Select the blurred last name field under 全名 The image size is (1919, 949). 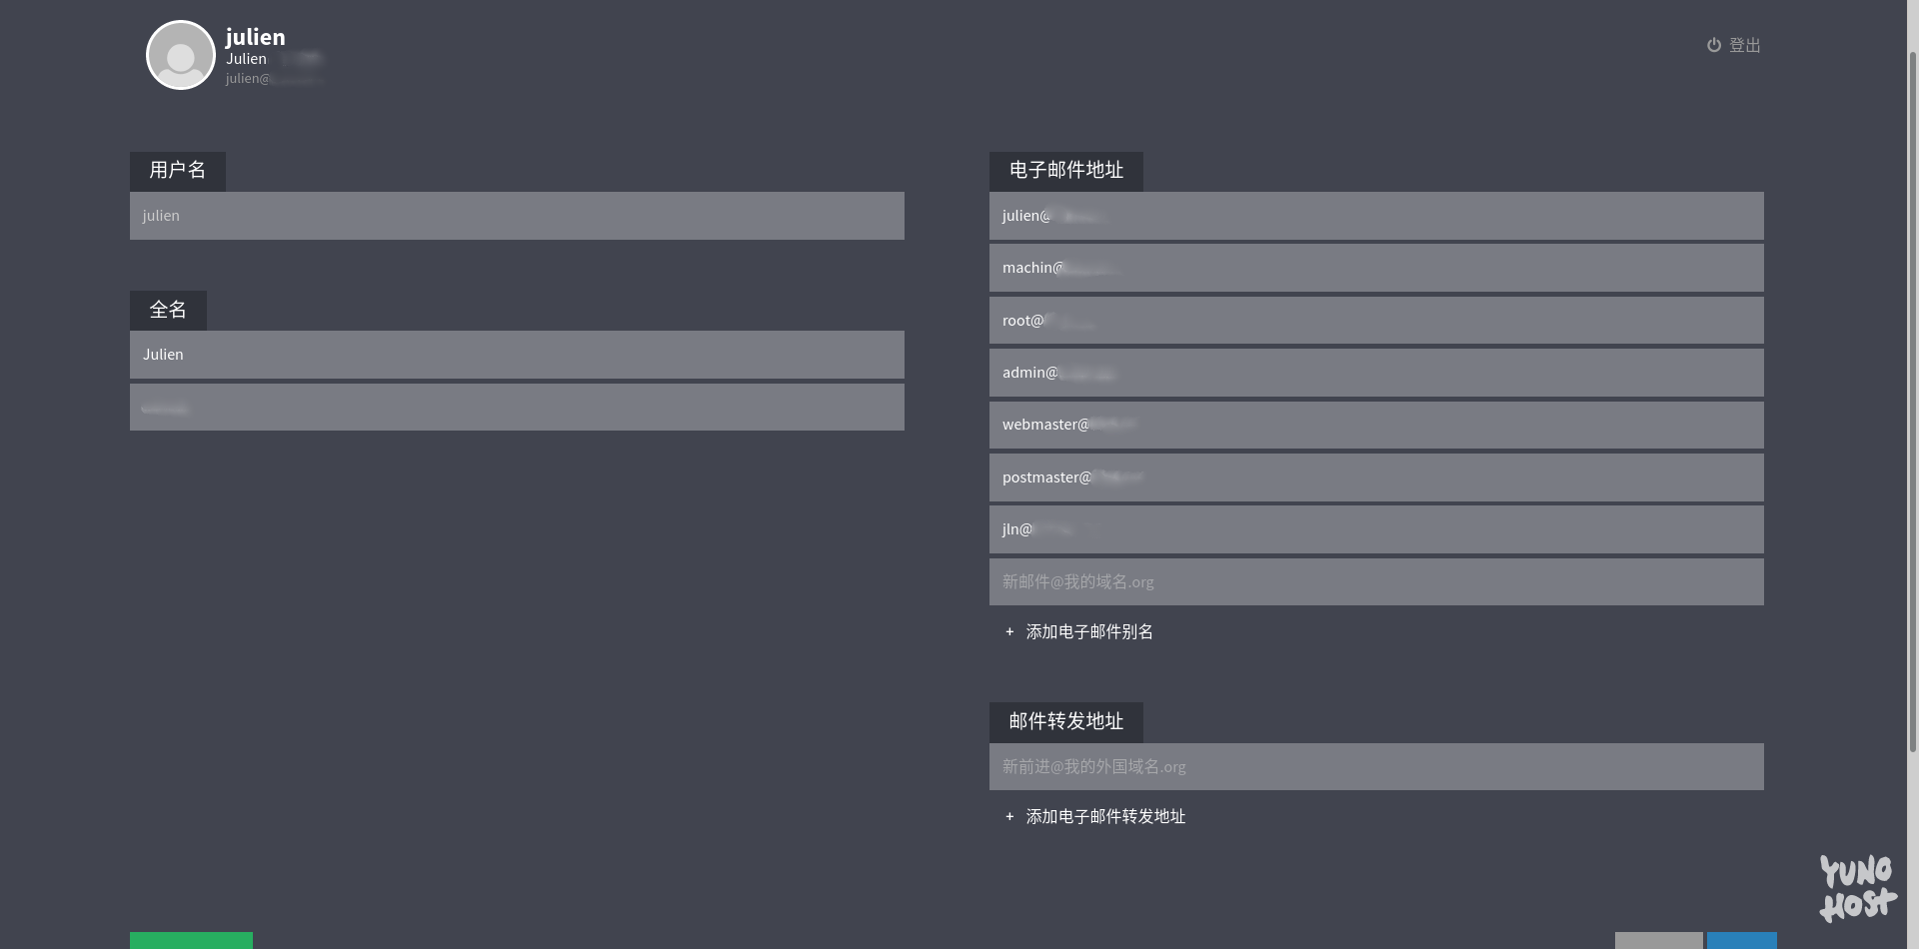517,408
